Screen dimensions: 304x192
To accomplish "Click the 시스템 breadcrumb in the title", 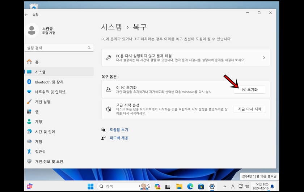I will (x=111, y=27).
